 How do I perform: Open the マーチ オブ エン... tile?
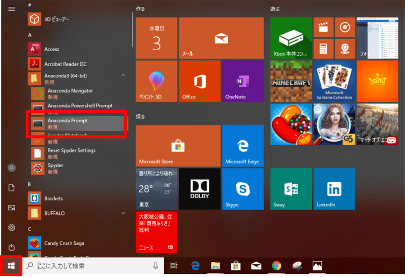(x=378, y=124)
